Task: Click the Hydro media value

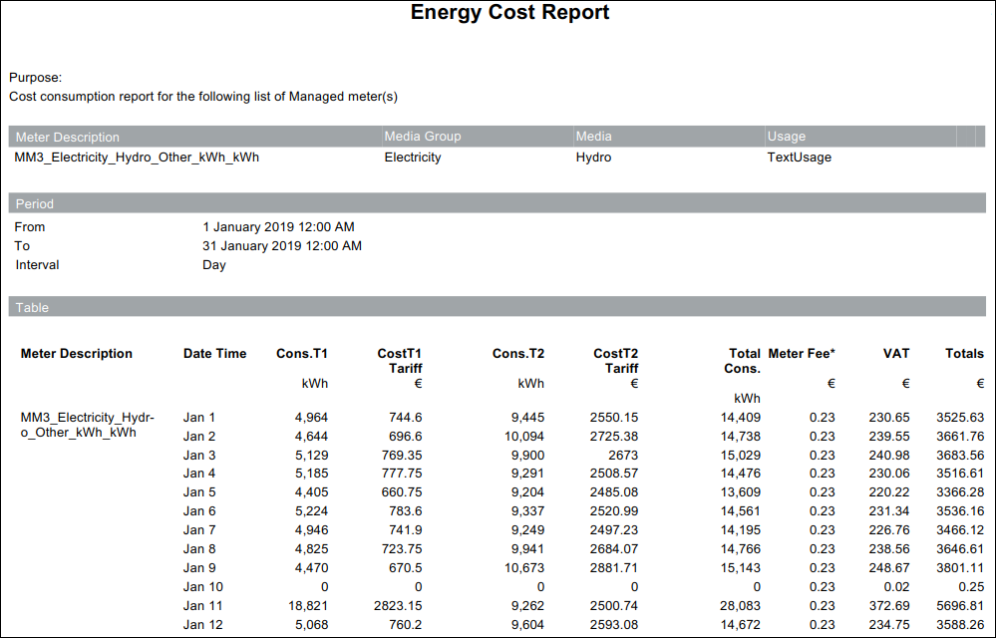Action: coord(593,158)
